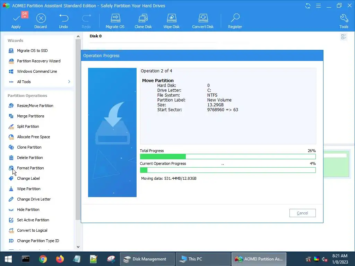The width and height of the screenshot is (355, 266).
Task: Toggle disk view layout icon
Action: [x=344, y=37]
